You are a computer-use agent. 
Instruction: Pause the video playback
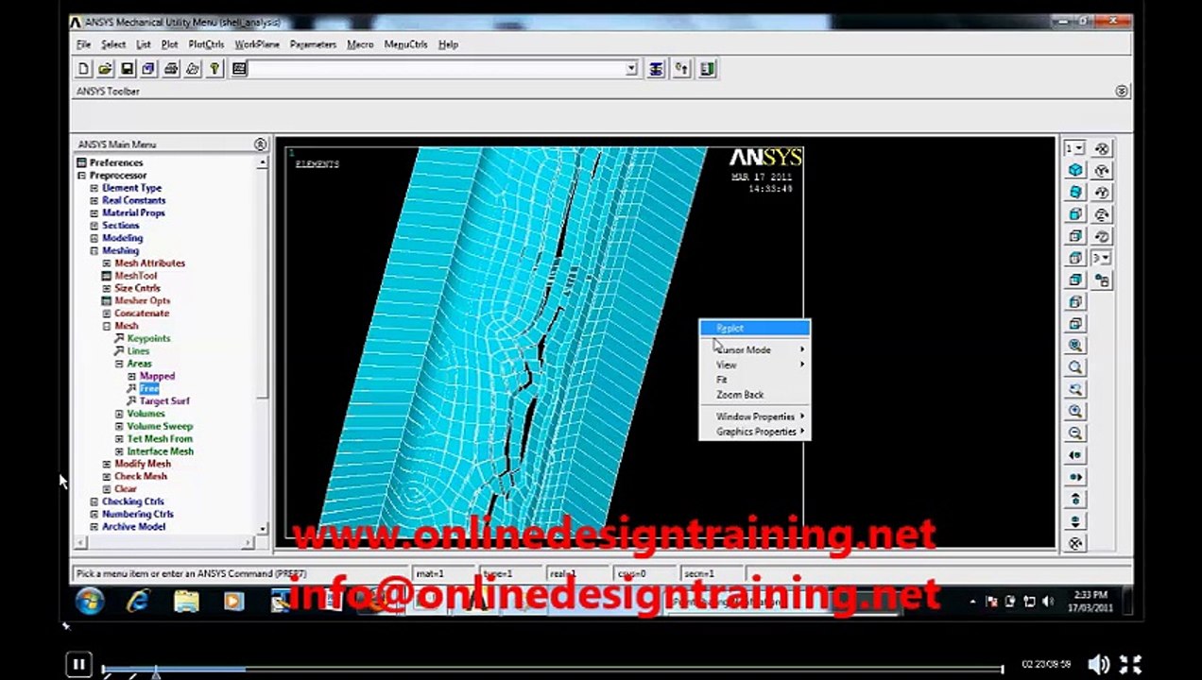tap(79, 665)
